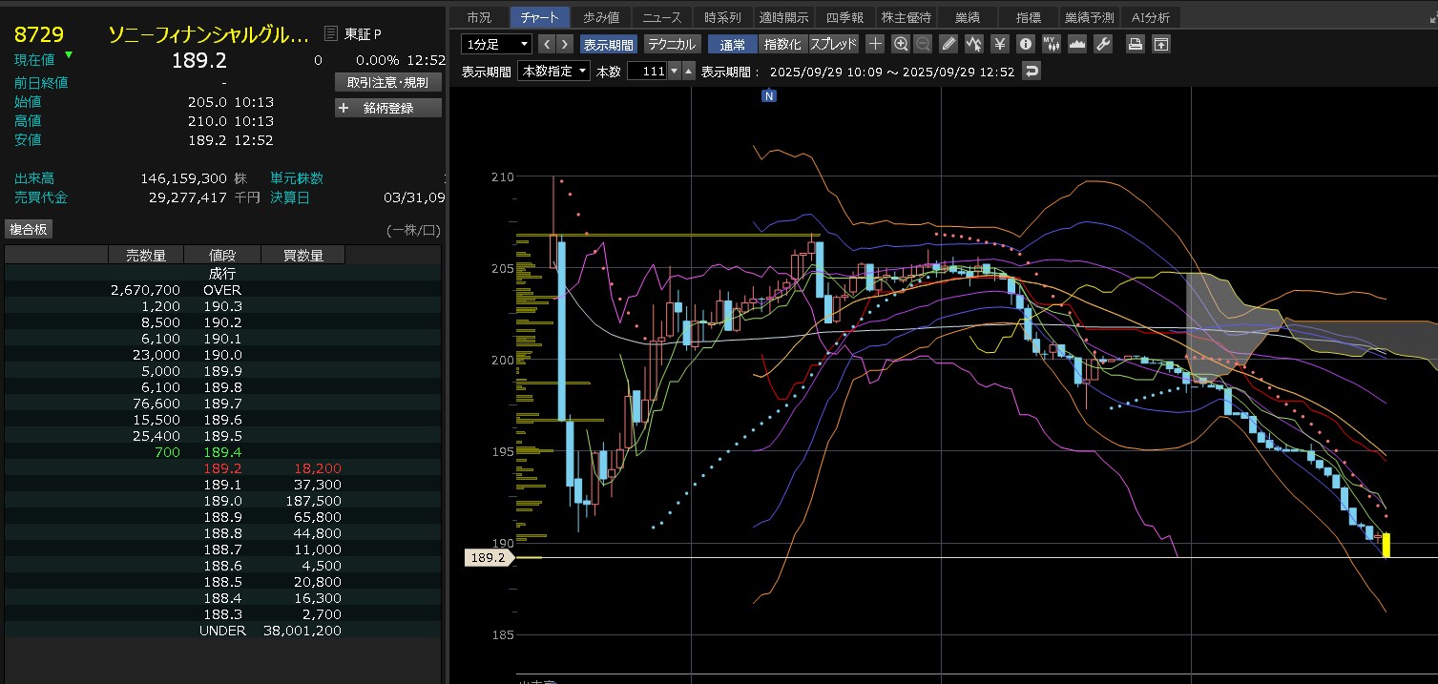Click the print chart icon

coord(1135,44)
